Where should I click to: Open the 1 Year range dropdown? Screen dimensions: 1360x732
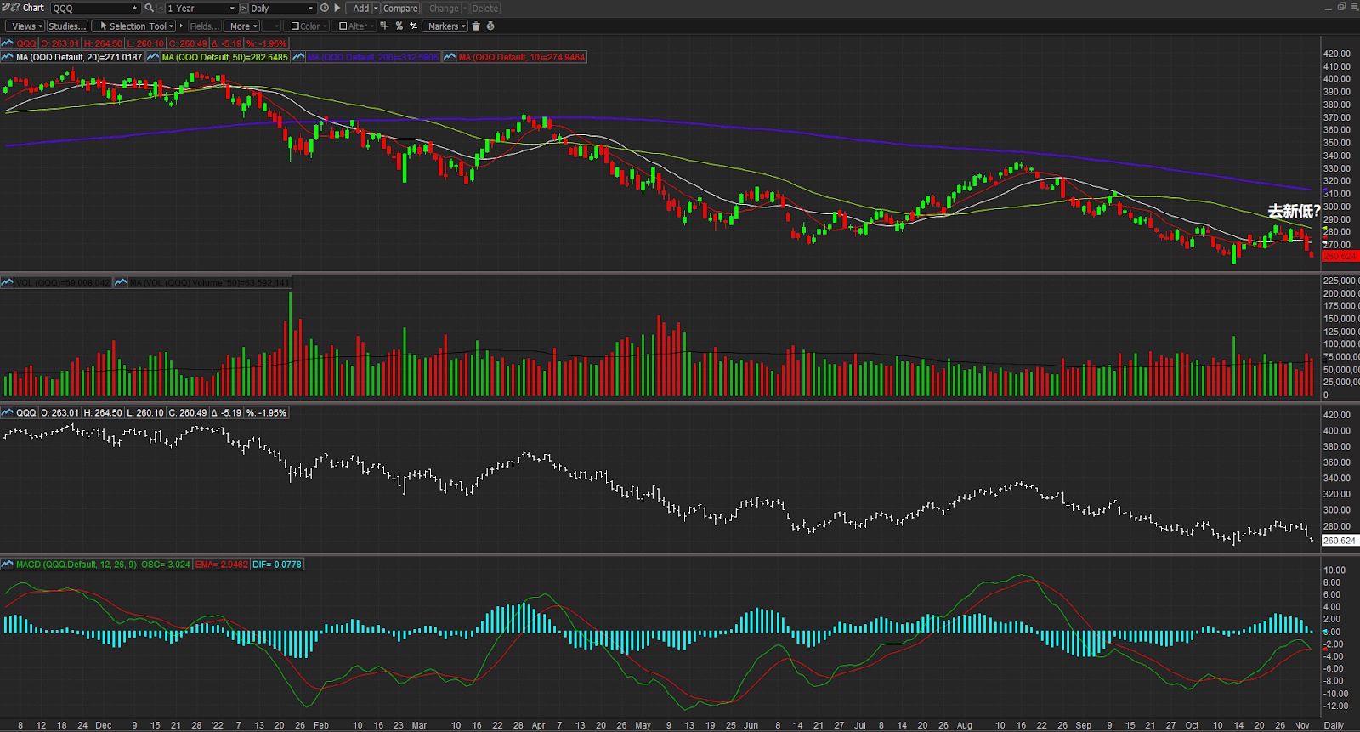201,9
